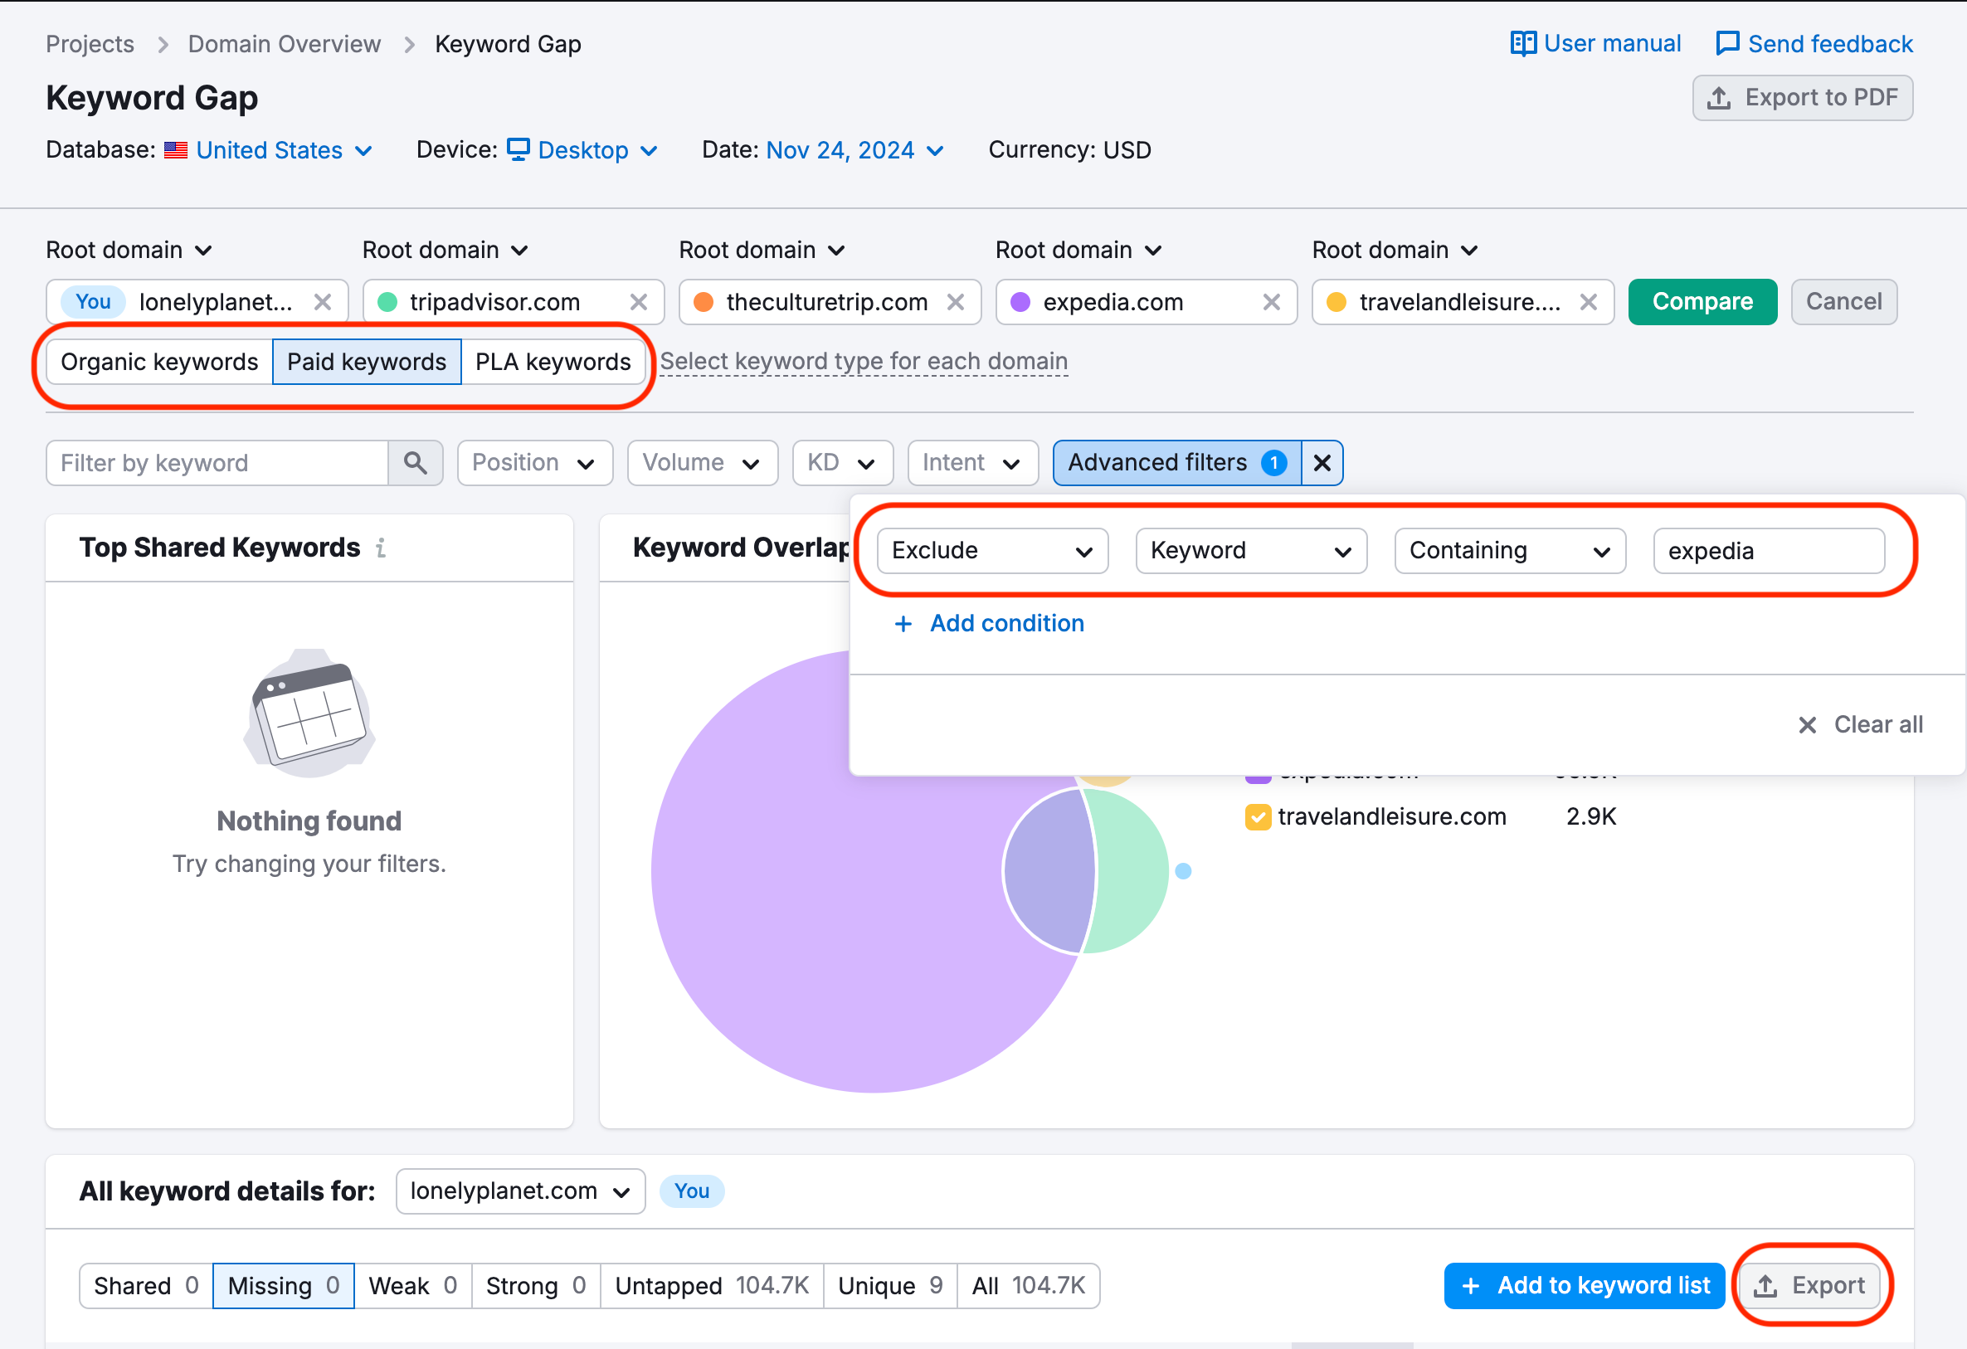Click into the Filter by keyword field
The width and height of the screenshot is (1967, 1349).
point(217,463)
